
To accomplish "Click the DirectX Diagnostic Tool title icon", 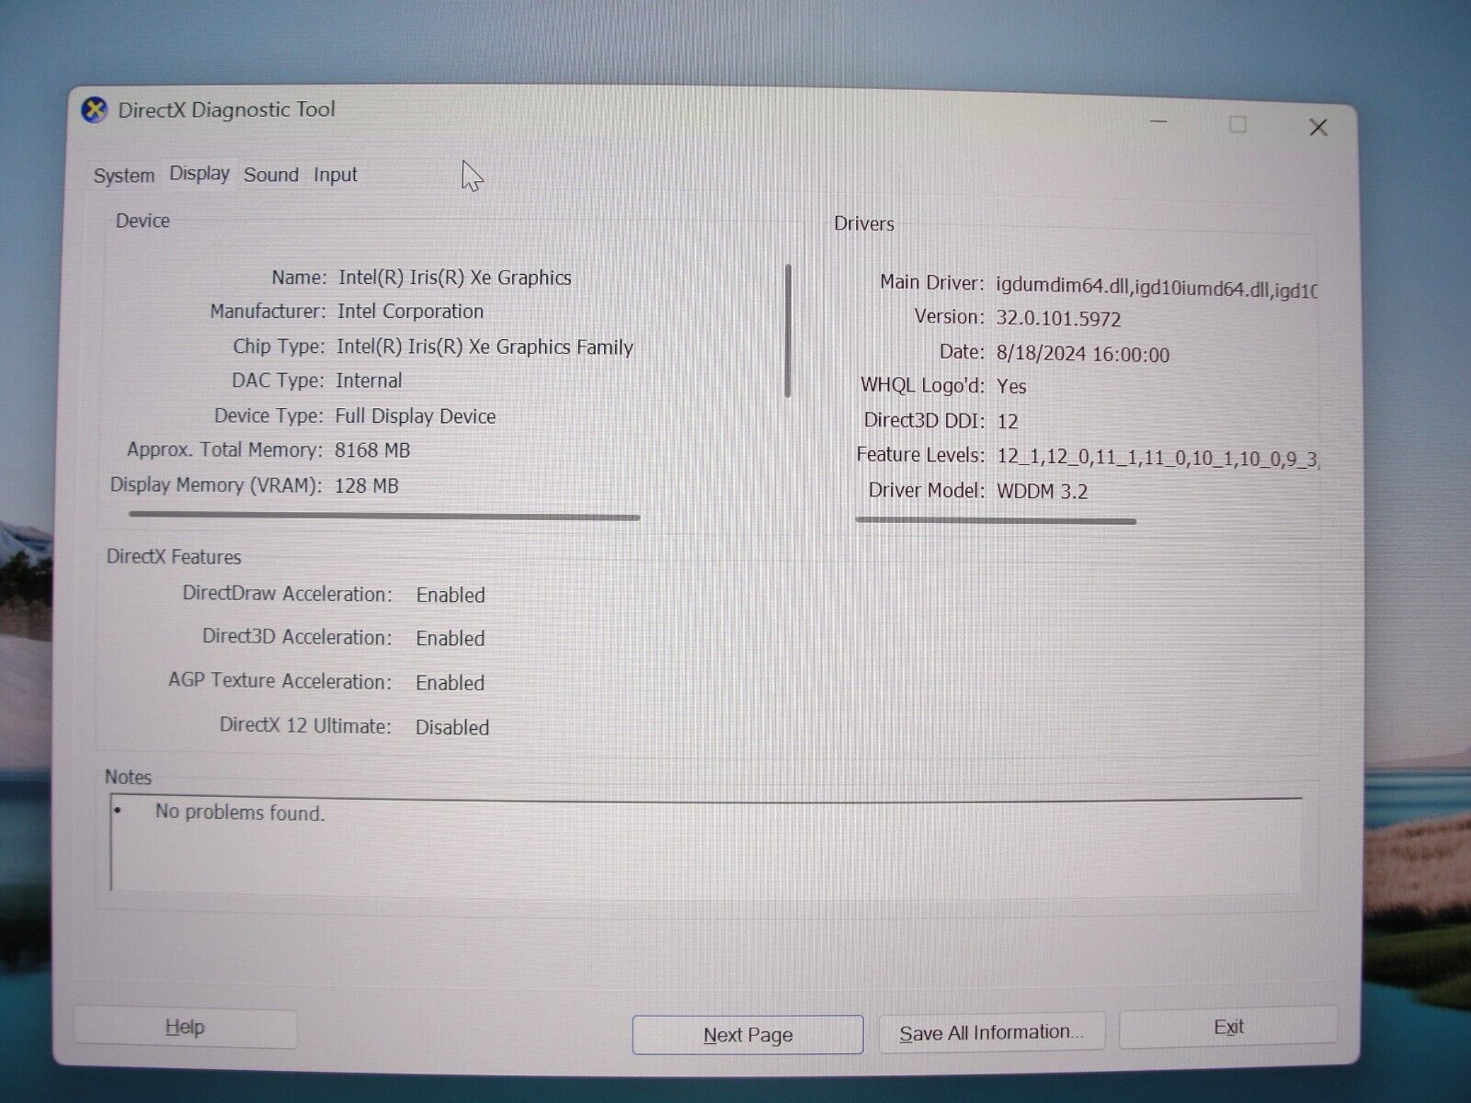I will [95, 109].
